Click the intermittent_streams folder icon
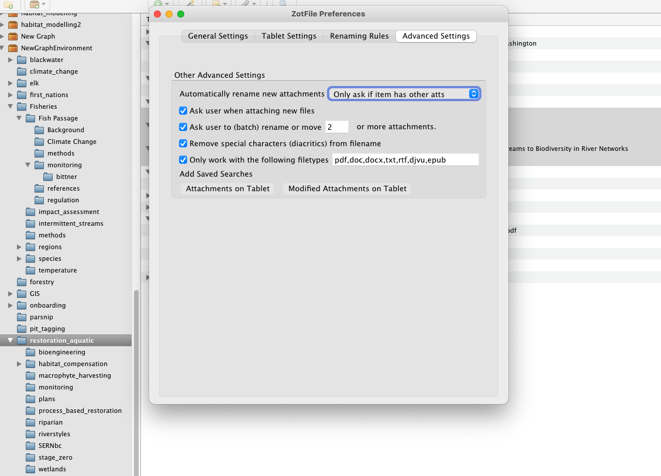This screenshot has width=661, height=476. point(30,224)
